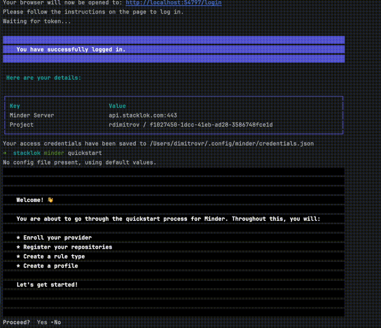Click the 'Create a rule type' bullet
Image resolution: width=381 pixels, height=328 pixels.
point(50,257)
